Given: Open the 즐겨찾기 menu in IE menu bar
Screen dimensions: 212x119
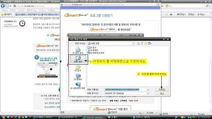Looking at the screenshot, I should 31,10.
